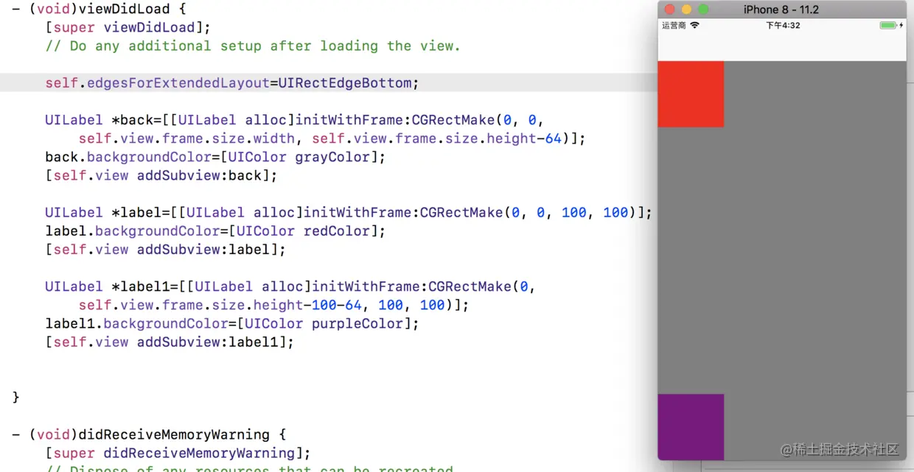Click the 'UILabel *back=' declaration line

[294, 120]
